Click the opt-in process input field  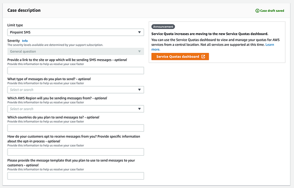tap(76, 151)
